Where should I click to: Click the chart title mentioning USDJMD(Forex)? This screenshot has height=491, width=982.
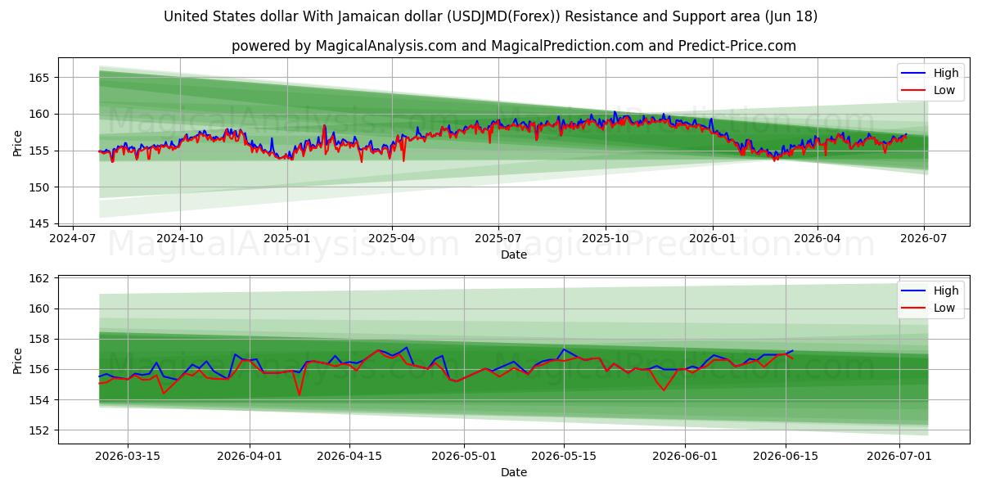(x=490, y=16)
